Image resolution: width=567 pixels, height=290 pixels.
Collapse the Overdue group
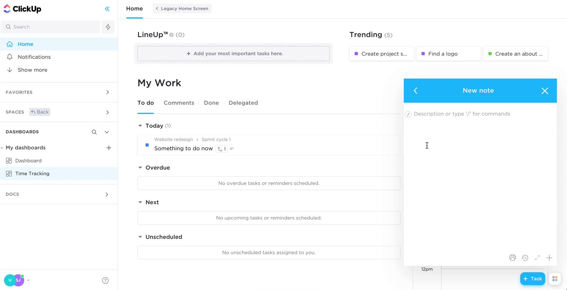(140, 167)
